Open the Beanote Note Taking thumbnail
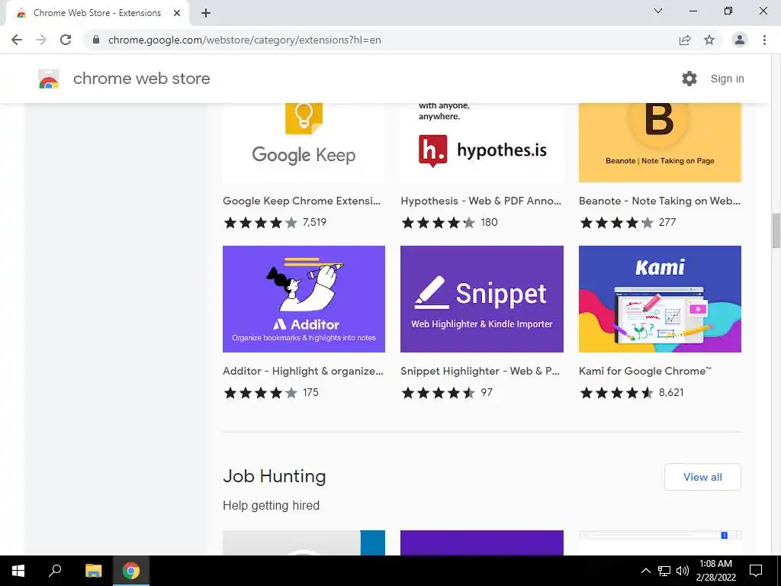This screenshot has height=586, width=781. [x=660, y=143]
